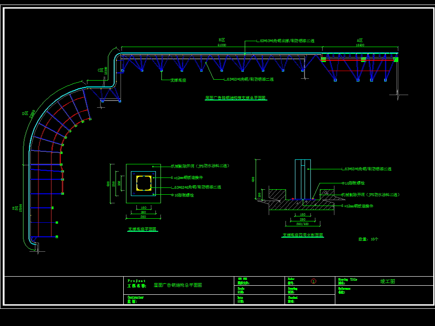The height and width of the screenshot is (326, 435).
Task: Click the B区 zone label
Action: [x=222, y=40]
